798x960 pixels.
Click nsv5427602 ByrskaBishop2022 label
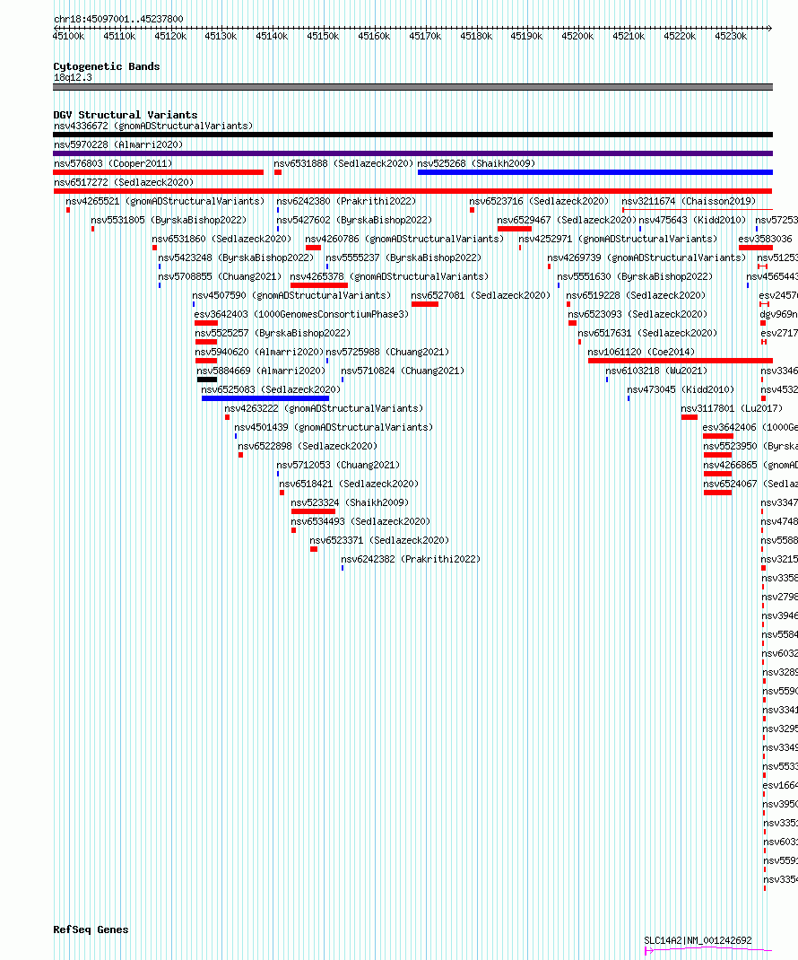click(x=353, y=221)
